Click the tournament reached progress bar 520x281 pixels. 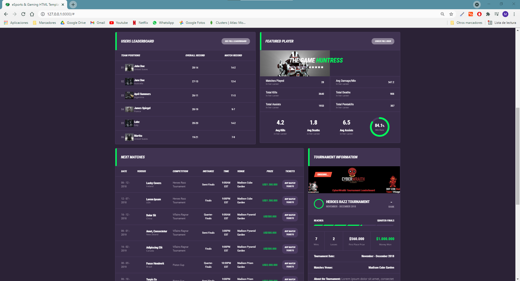coord(354,225)
